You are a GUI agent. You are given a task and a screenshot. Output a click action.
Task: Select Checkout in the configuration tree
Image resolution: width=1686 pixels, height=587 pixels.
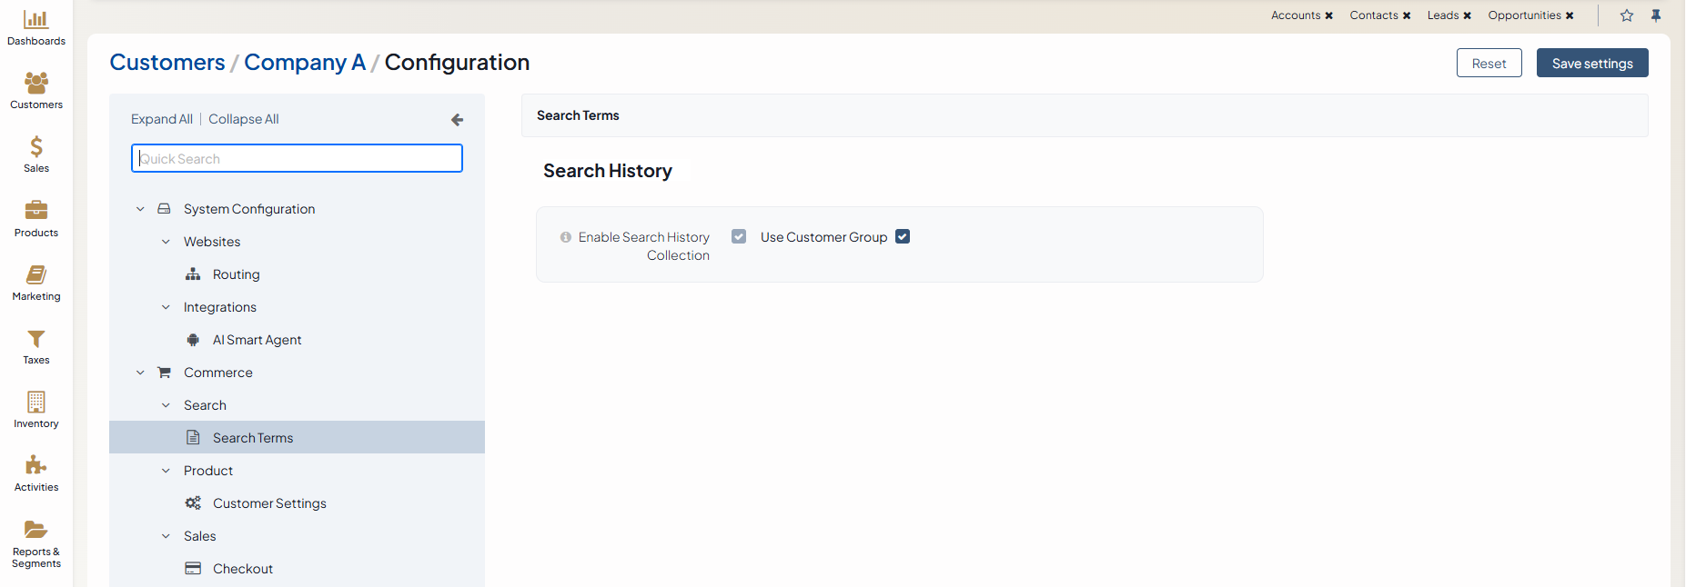click(243, 569)
